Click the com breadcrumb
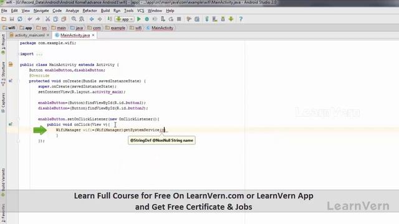399x224 pixels. [x=94, y=28]
